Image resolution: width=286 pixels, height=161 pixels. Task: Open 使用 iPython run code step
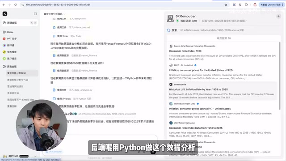pyautogui.click(x=72, y=99)
